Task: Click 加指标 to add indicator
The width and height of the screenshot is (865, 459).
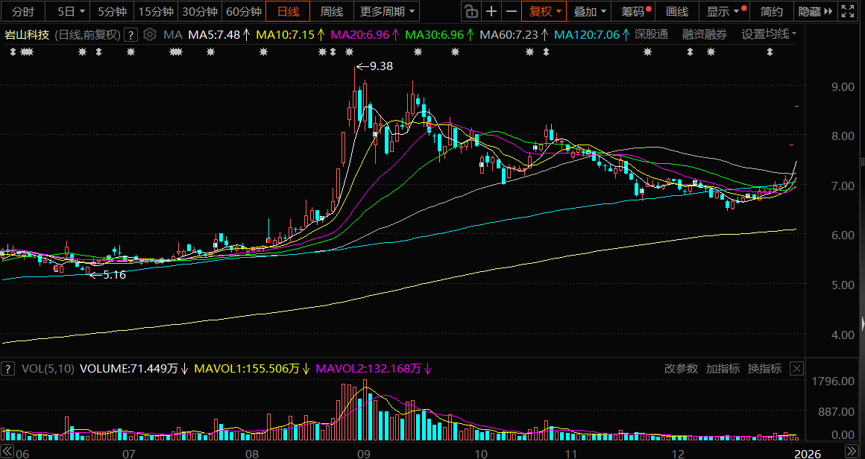Action: pyautogui.click(x=723, y=369)
